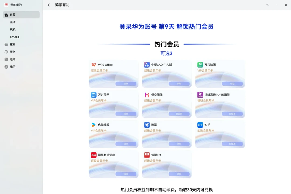This screenshot has height=194, width=291.
Task: Click the 选购 shopping icon
Action: (x=6, y=59)
